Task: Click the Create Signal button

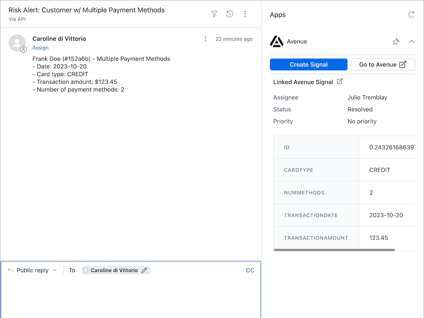Action: 308,65
